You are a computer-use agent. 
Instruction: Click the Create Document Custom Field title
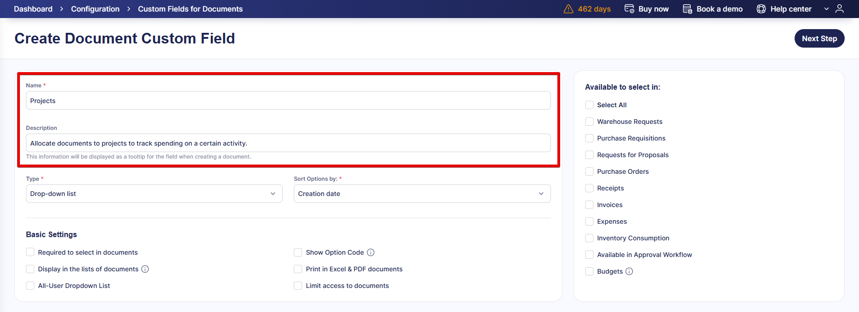point(125,38)
